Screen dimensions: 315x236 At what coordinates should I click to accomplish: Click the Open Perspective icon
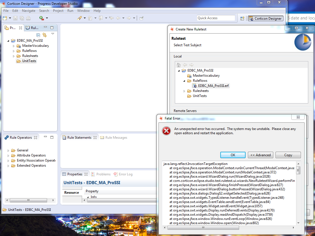243,18
